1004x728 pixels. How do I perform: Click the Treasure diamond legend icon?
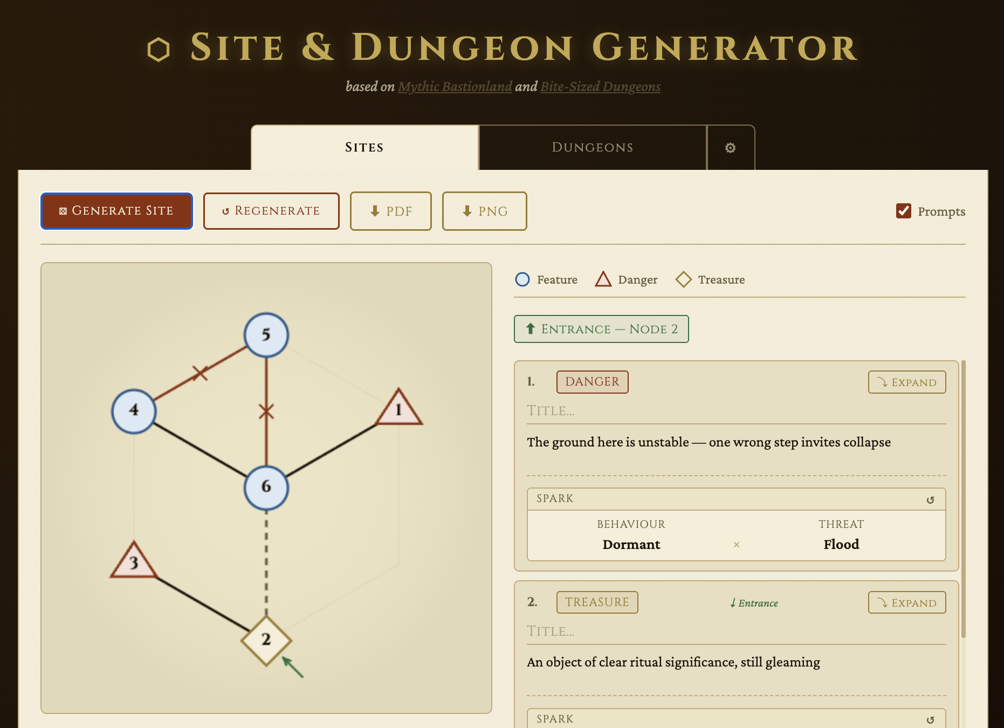click(684, 279)
